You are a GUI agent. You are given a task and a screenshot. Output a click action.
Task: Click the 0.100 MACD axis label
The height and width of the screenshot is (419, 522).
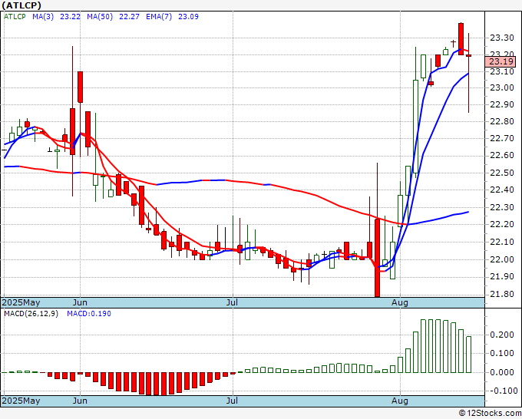tap(502, 353)
